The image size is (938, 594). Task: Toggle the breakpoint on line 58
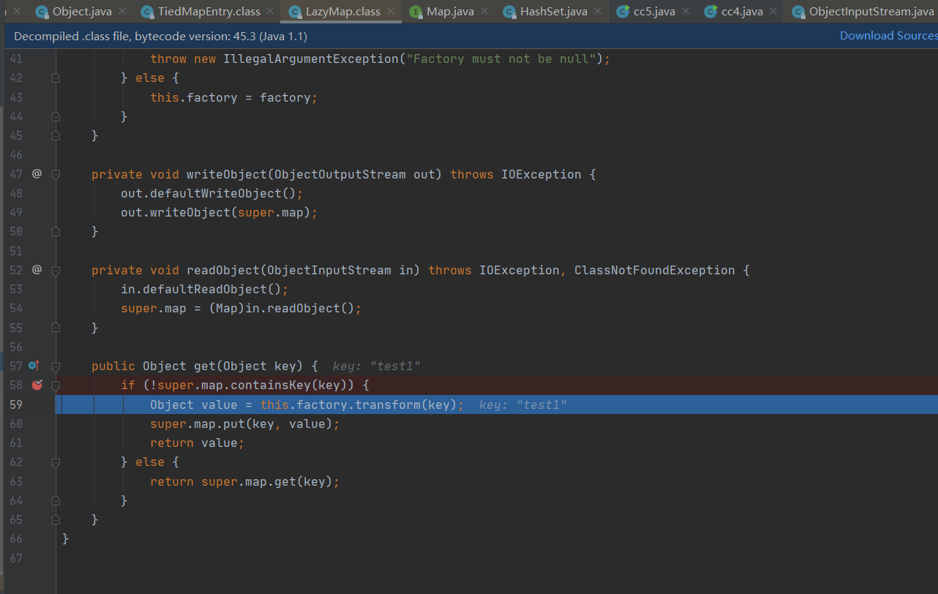click(37, 385)
